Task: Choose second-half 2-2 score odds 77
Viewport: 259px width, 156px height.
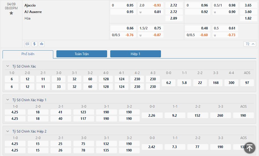Action: pyautogui.click(x=198, y=147)
